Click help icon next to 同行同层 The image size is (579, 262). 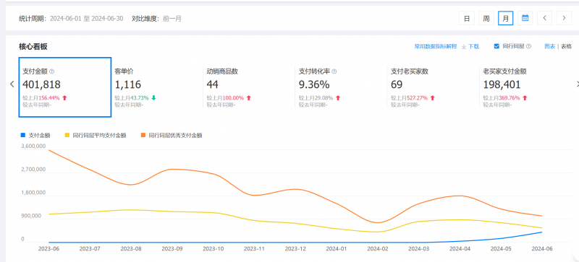pyautogui.click(x=528, y=46)
